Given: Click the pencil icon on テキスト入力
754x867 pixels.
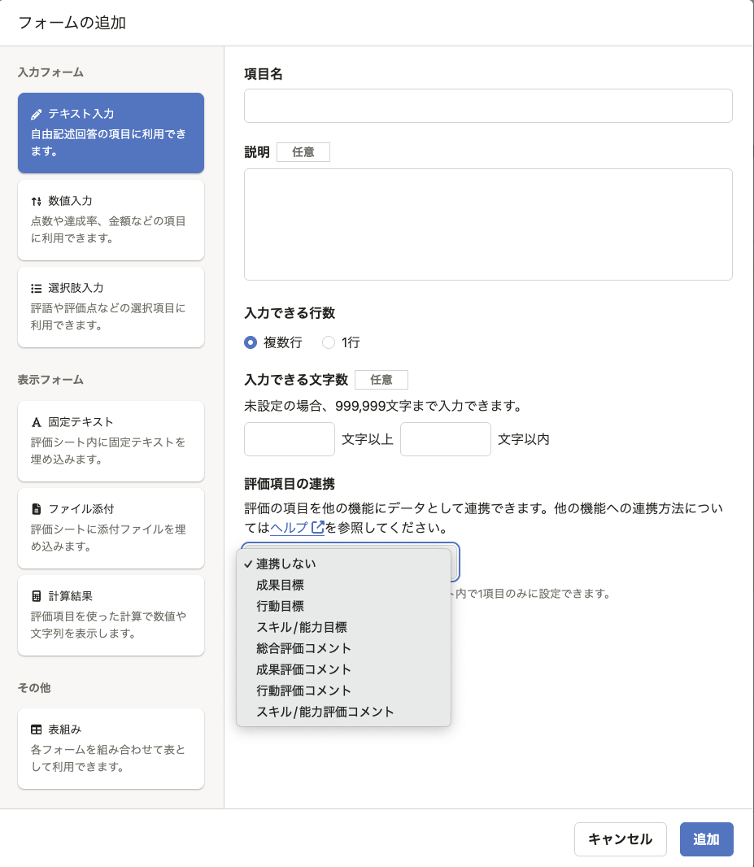Looking at the screenshot, I should pos(37,115).
